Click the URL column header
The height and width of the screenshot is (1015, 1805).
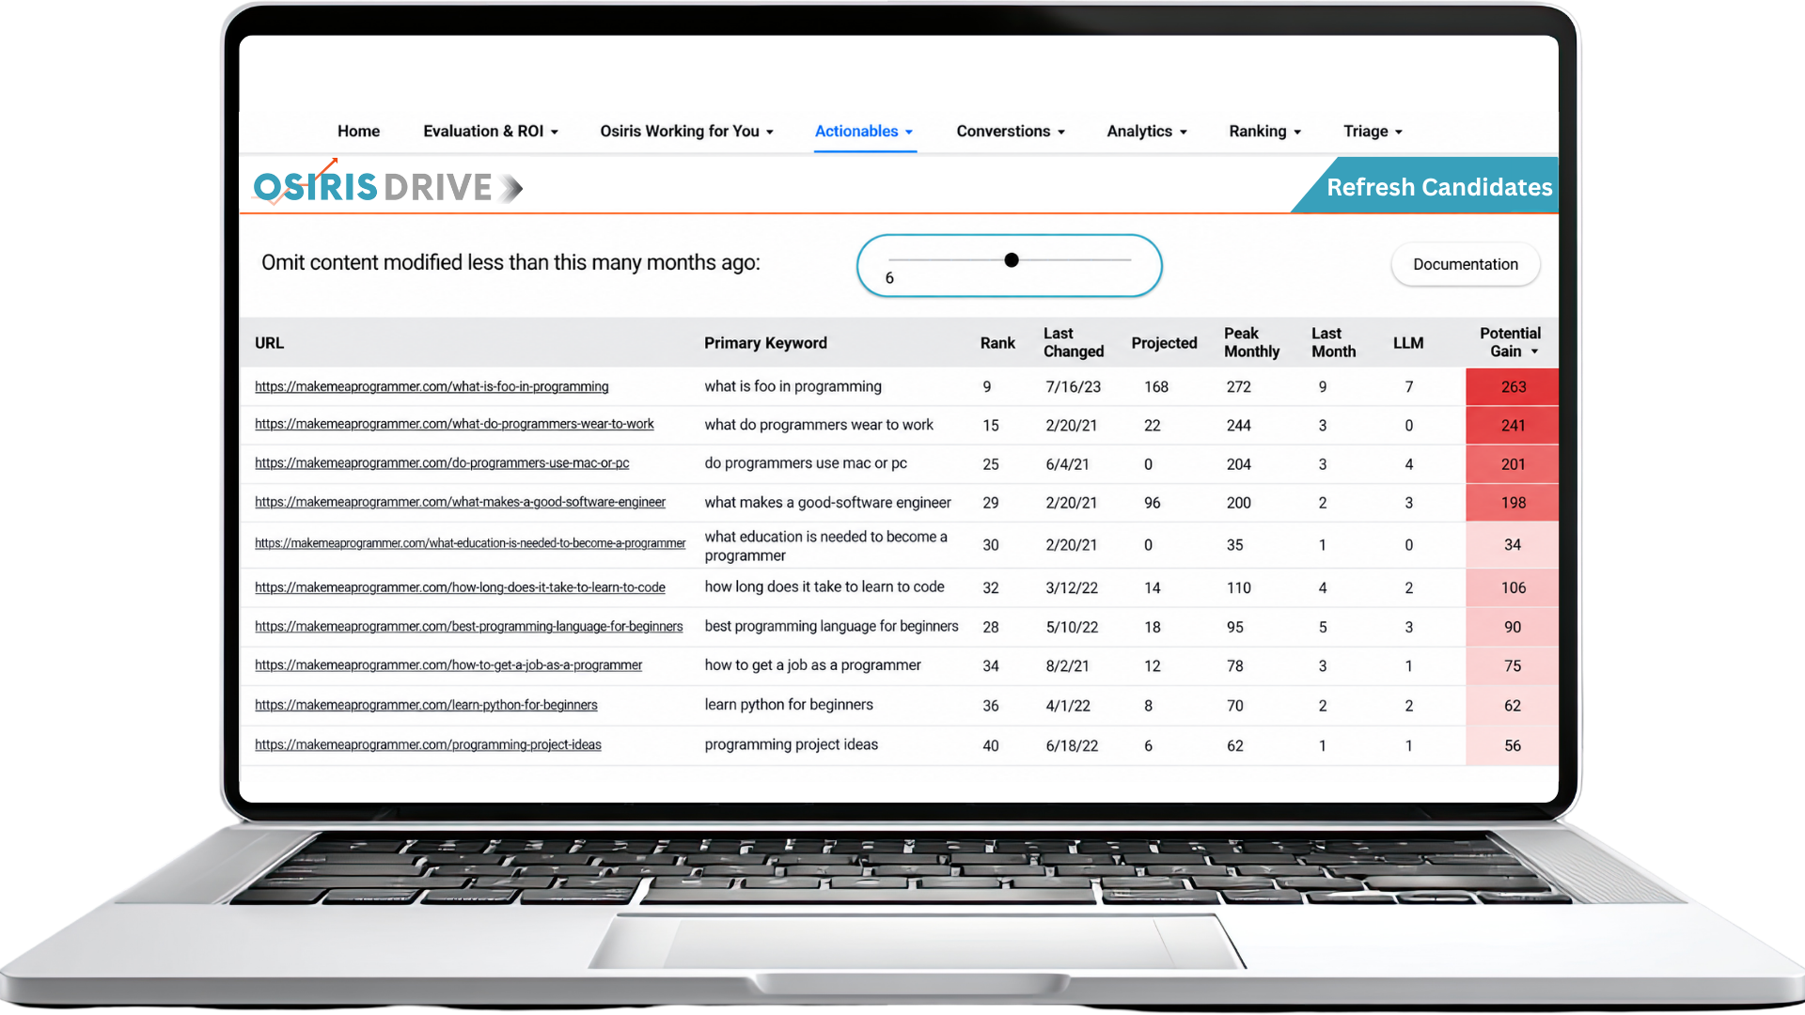pyautogui.click(x=269, y=343)
